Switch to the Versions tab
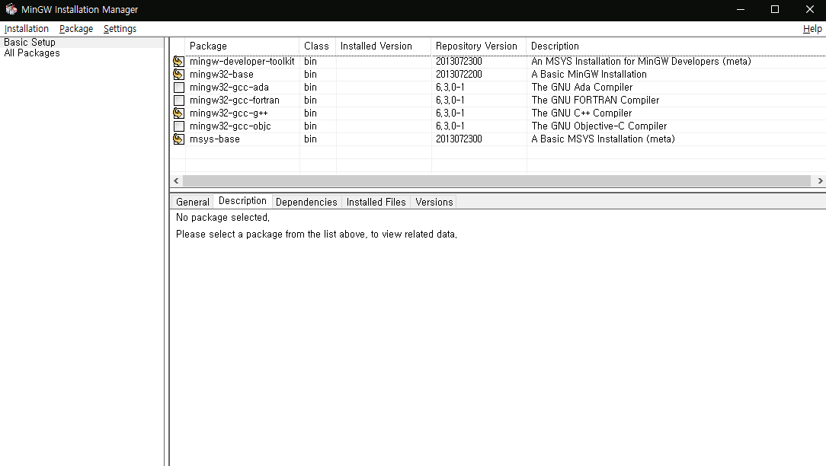The width and height of the screenshot is (826, 466). (434, 203)
